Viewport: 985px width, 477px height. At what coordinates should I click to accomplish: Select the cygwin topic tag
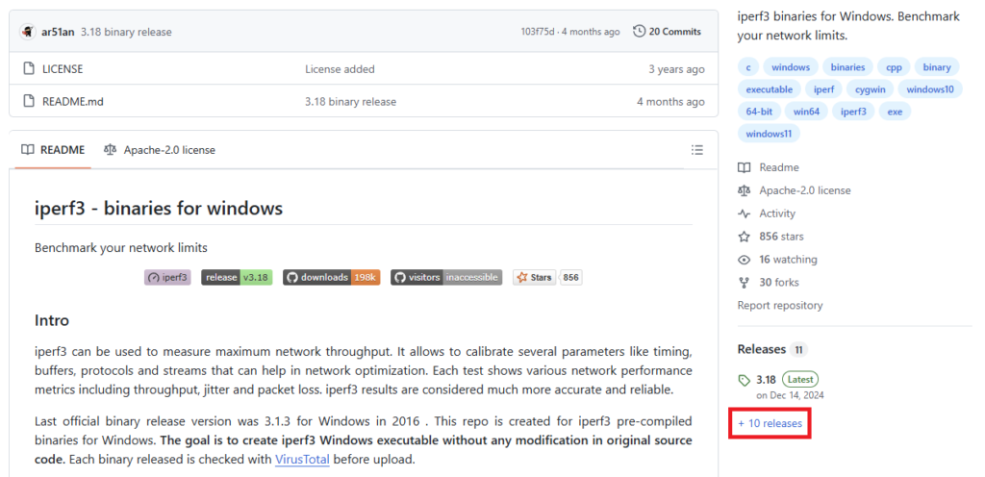[870, 89]
